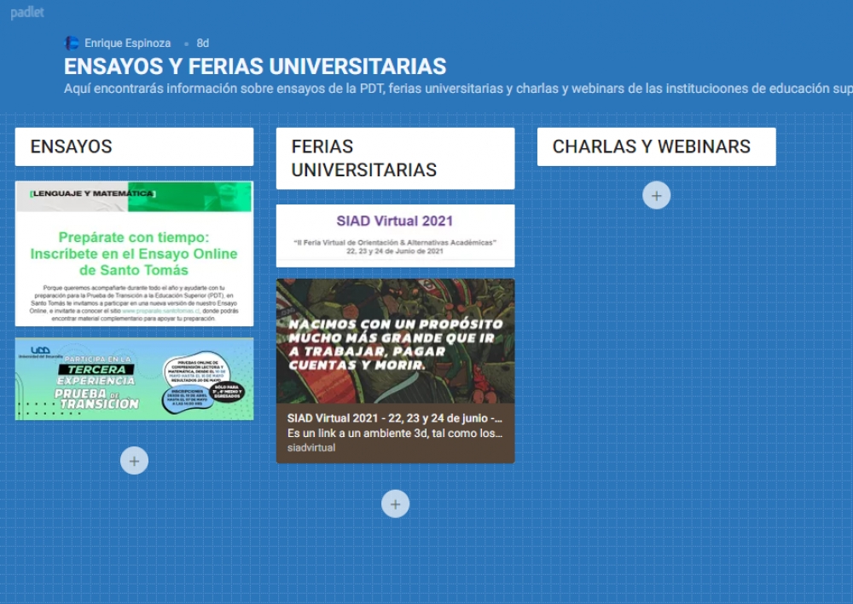Click the '8d' timestamp

202,43
